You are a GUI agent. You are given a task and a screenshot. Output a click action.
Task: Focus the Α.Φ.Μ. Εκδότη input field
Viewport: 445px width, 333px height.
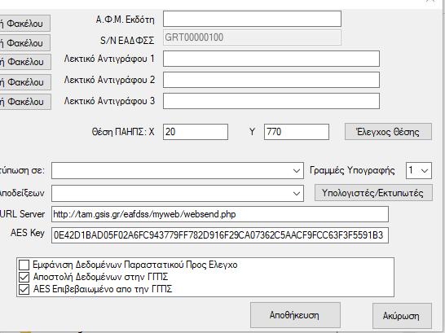(252, 19)
